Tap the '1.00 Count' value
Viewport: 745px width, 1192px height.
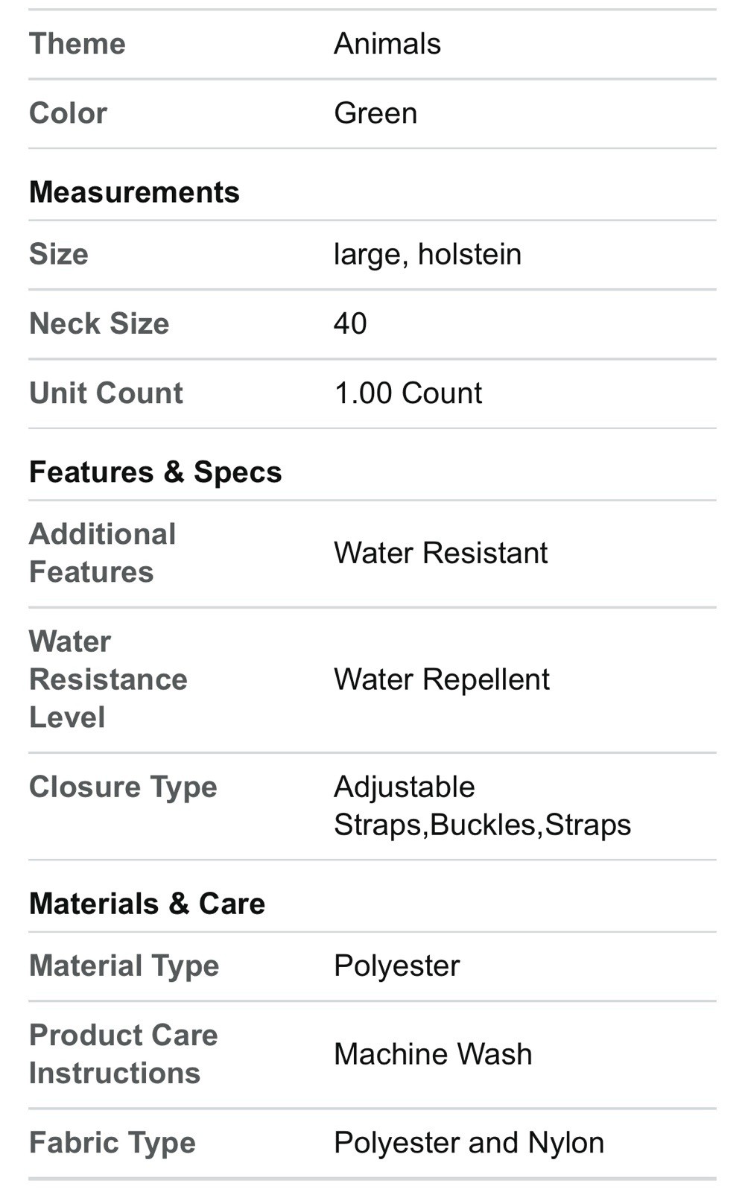408,393
